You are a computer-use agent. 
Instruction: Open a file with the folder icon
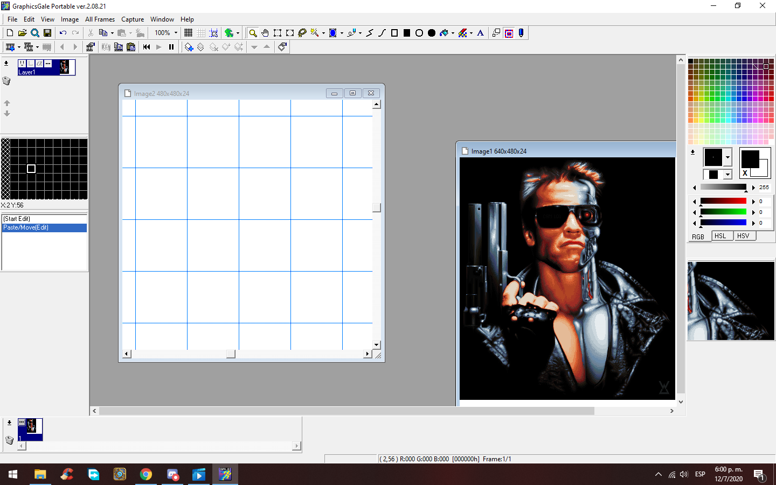coord(22,33)
